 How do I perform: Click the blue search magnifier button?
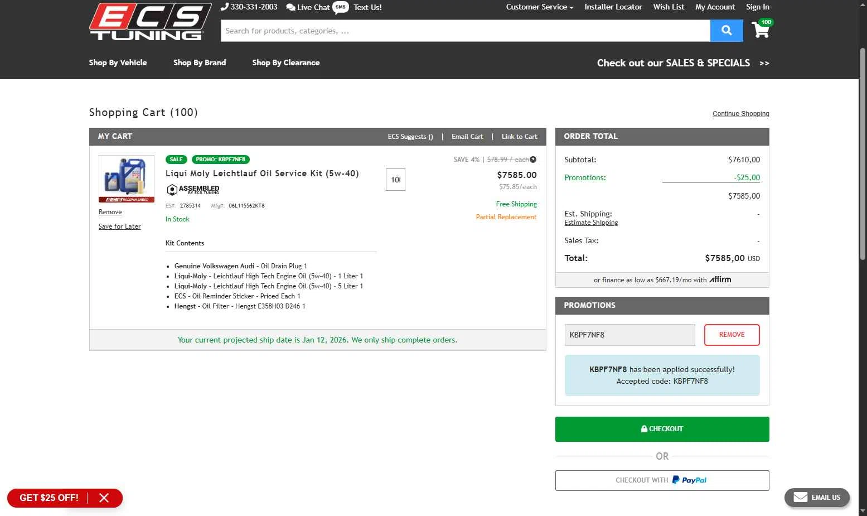pyautogui.click(x=726, y=31)
